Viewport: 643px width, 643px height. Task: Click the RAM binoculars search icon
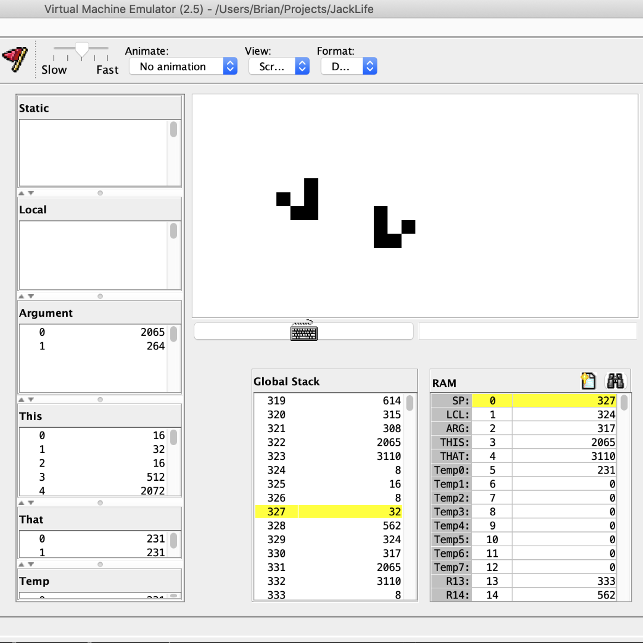(615, 381)
